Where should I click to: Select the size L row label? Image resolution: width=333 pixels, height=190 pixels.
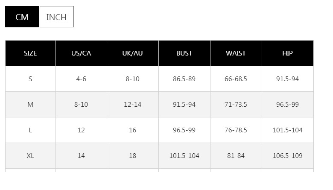[30, 130]
